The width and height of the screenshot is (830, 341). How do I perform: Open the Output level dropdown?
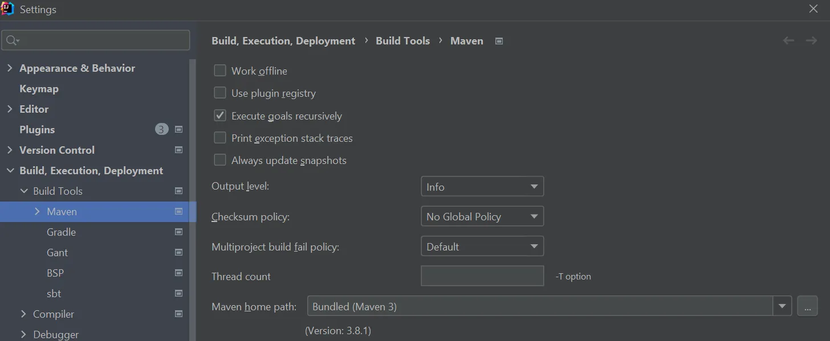point(482,187)
